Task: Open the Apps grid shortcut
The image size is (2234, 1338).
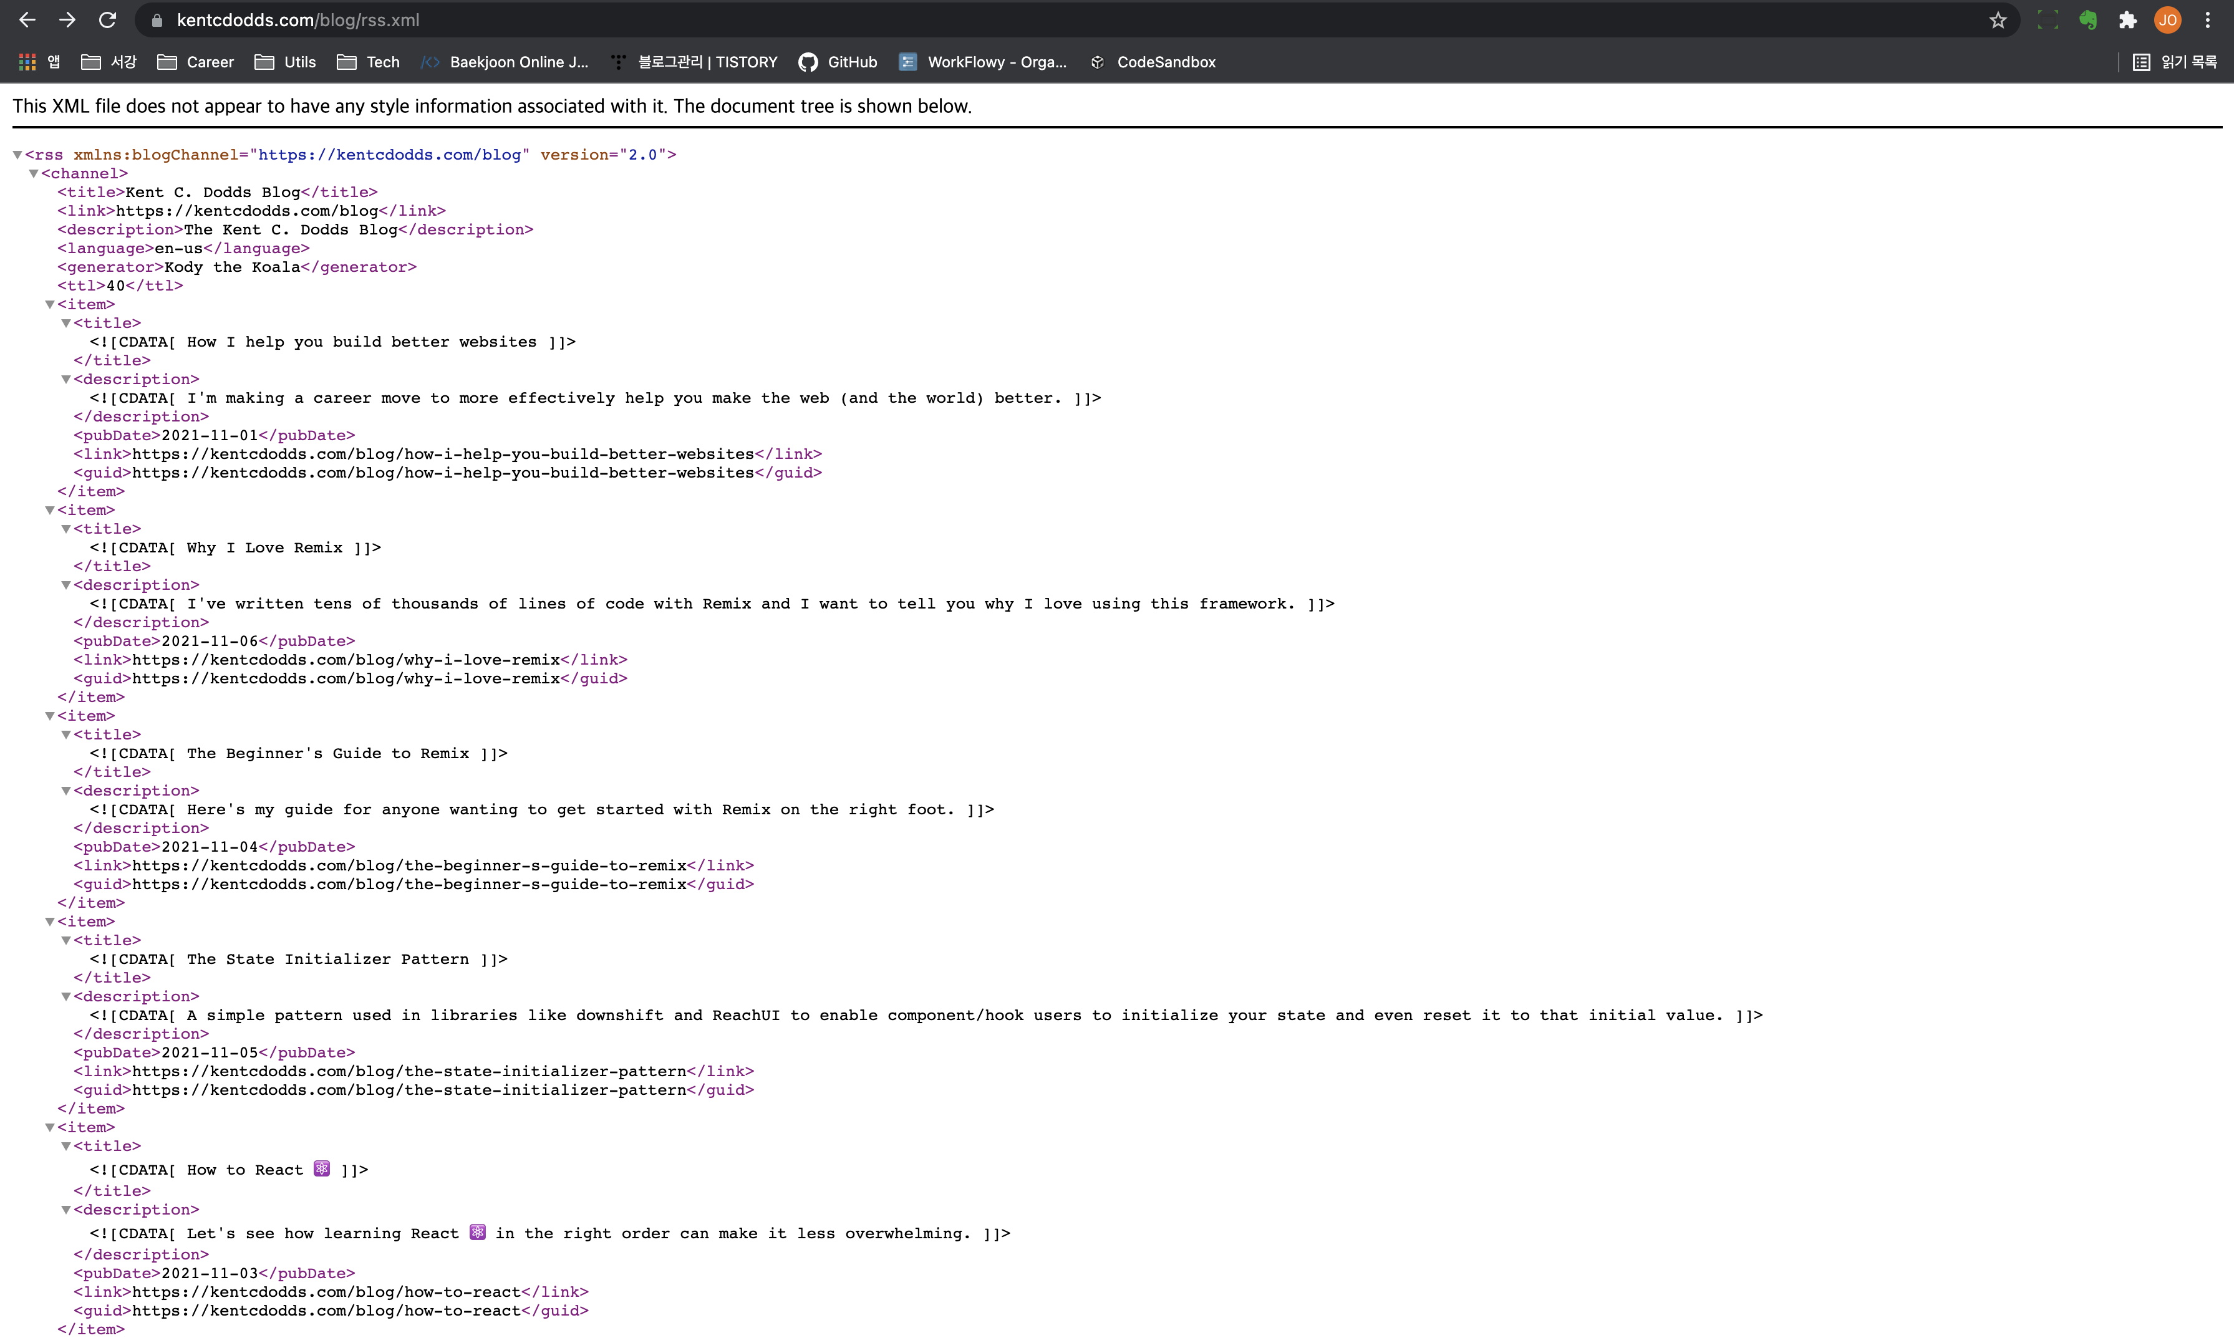Action: [x=39, y=62]
